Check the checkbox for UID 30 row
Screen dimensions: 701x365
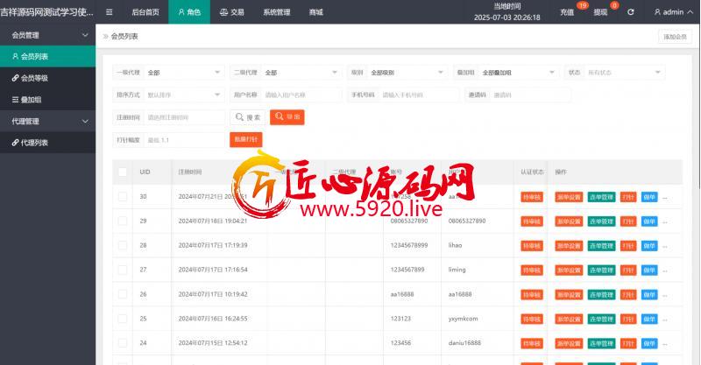pos(123,197)
